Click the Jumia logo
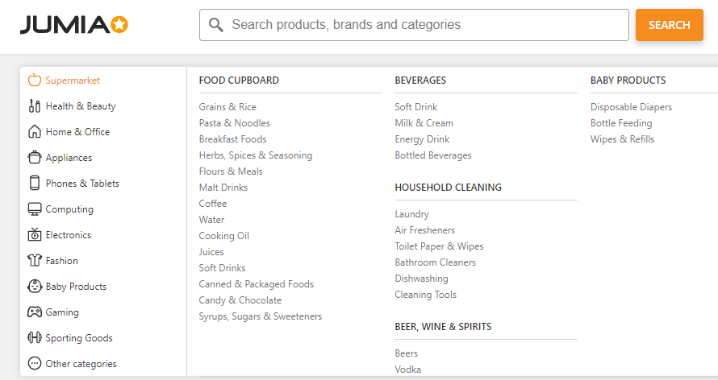The image size is (718, 380). pyautogui.click(x=74, y=25)
